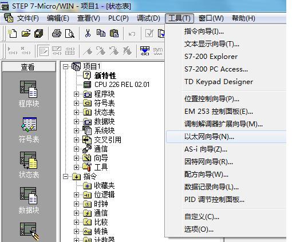Close the open 工具(T) menu
Screen dimensions: 292x242
tap(179, 18)
